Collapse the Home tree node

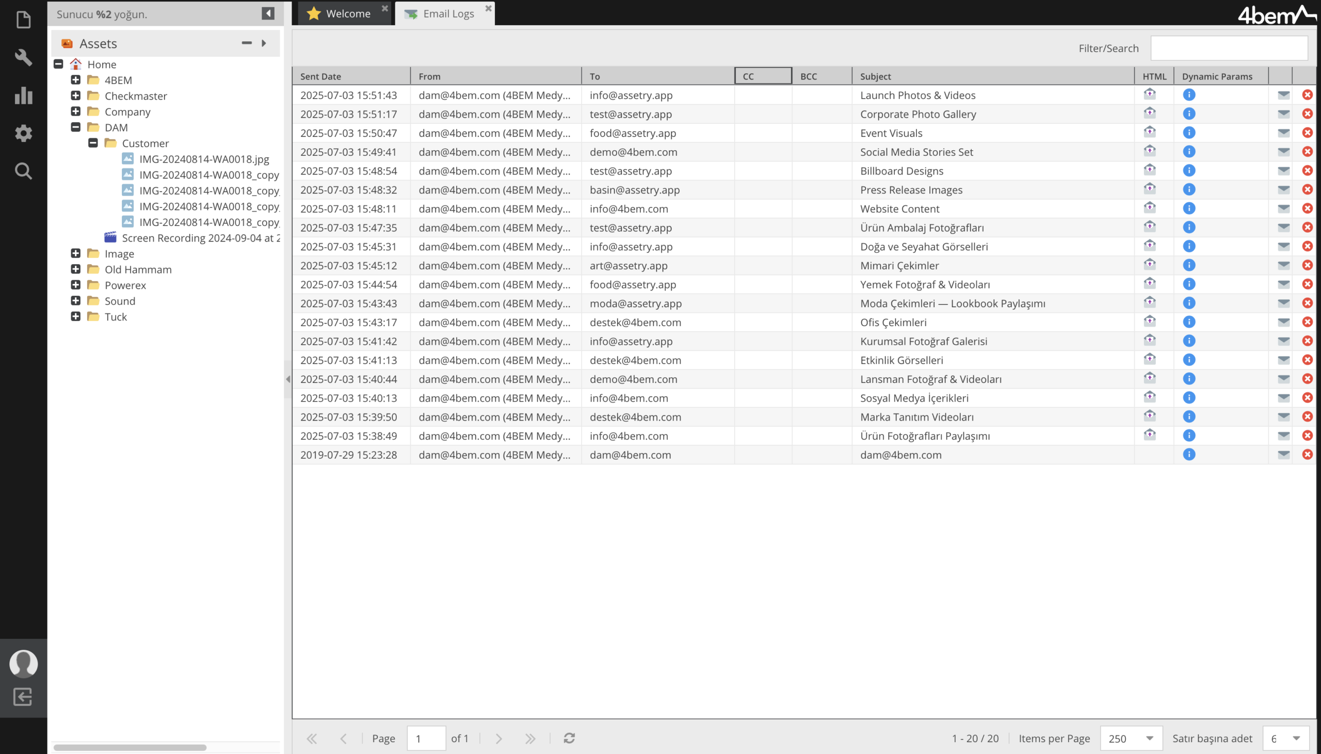click(x=58, y=63)
